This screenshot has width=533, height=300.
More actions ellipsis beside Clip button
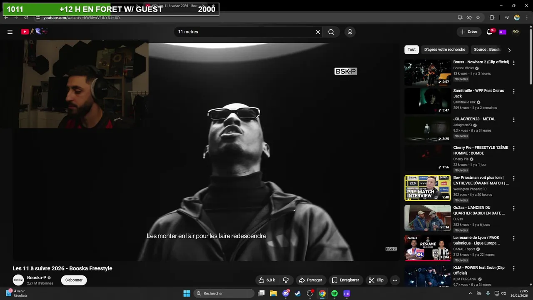395,280
